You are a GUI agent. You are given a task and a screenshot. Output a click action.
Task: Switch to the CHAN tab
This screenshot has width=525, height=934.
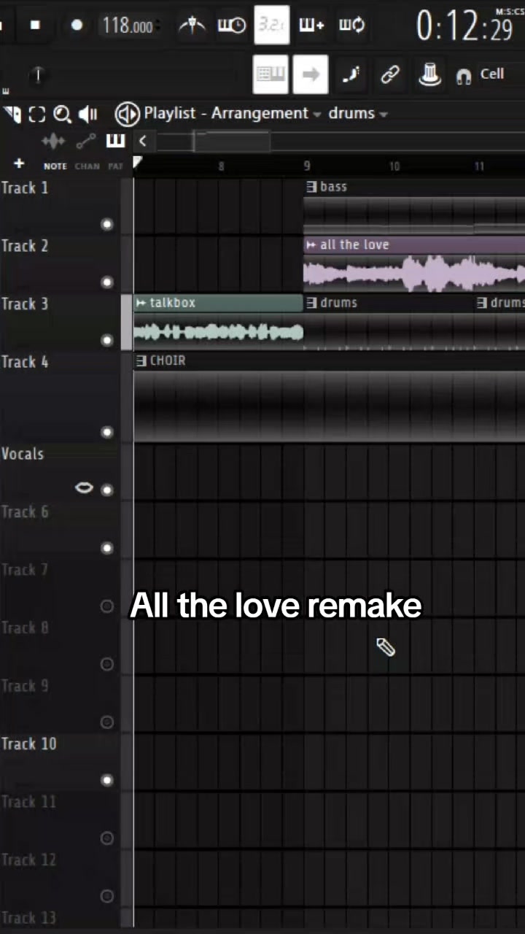[87, 166]
